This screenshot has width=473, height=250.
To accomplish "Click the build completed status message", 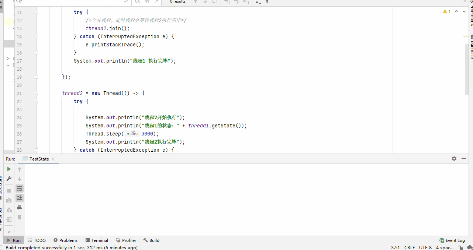I will click(x=72, y=247).
